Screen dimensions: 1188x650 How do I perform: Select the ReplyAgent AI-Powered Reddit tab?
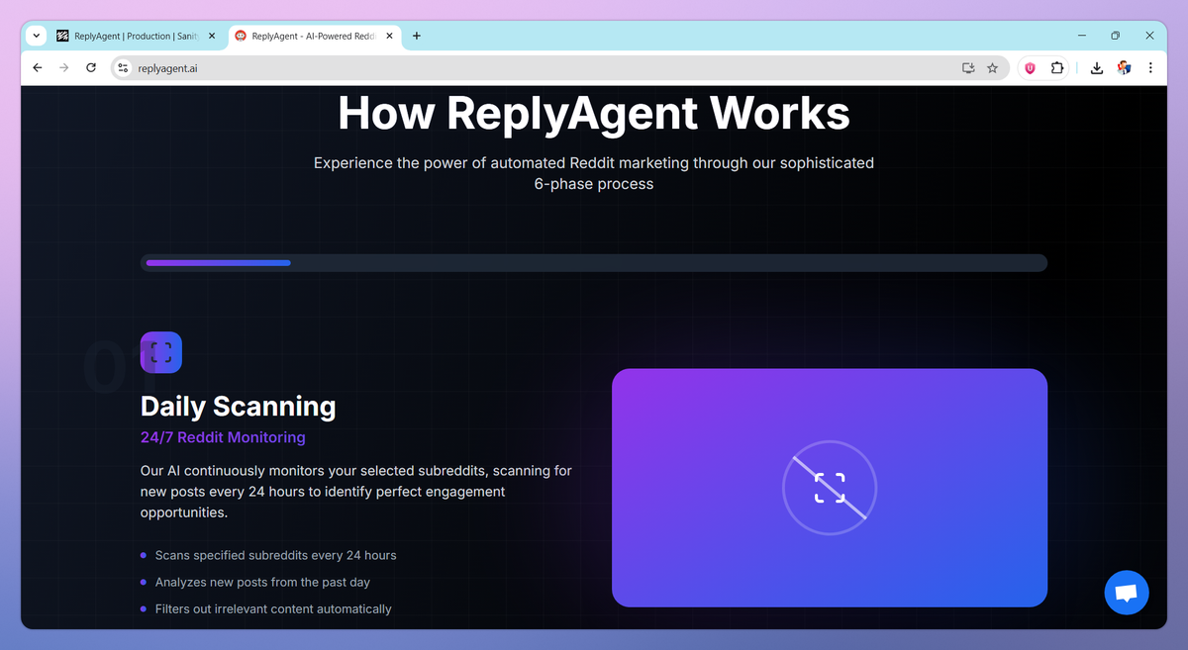click(x=314, y=36)
